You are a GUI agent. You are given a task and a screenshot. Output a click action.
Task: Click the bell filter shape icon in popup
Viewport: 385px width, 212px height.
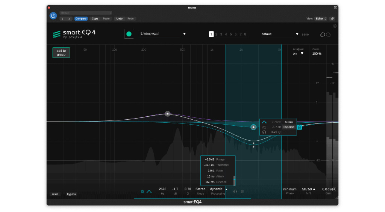coord(264,122)
